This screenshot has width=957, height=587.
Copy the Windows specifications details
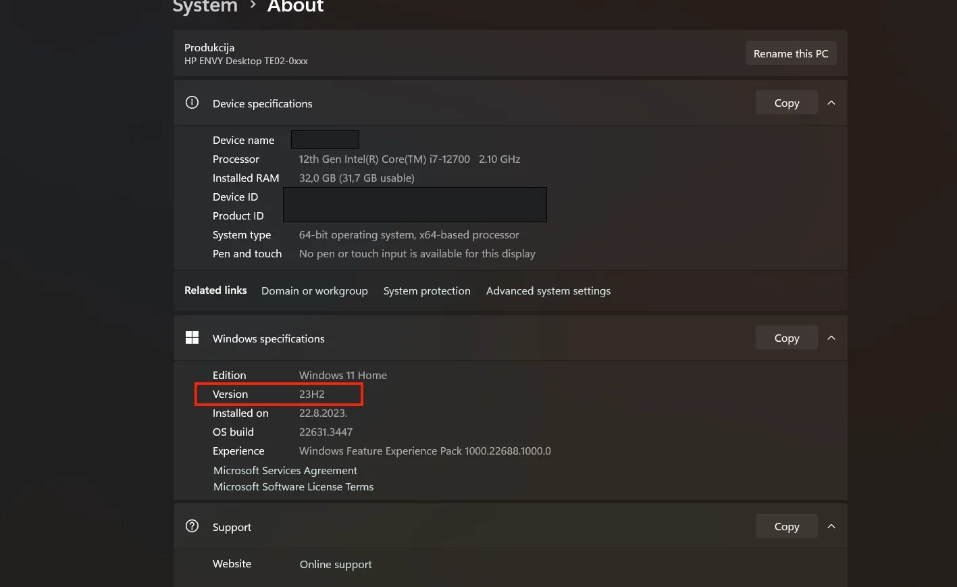coord(786,338)
